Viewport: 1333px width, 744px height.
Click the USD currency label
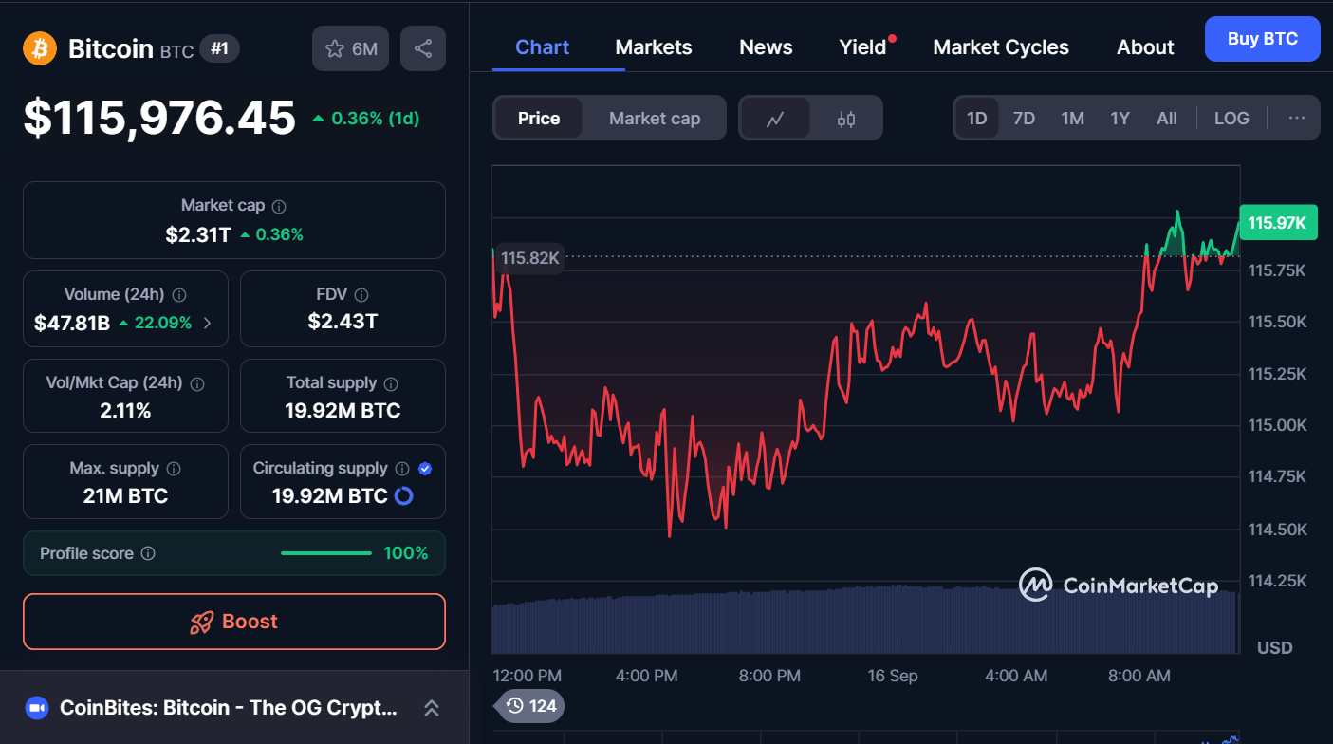pos(1275,647)
